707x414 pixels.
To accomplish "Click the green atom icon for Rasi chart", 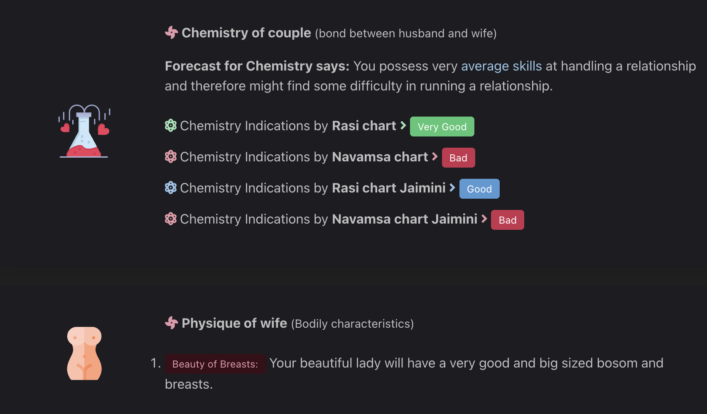I will (x=171, y=125).
